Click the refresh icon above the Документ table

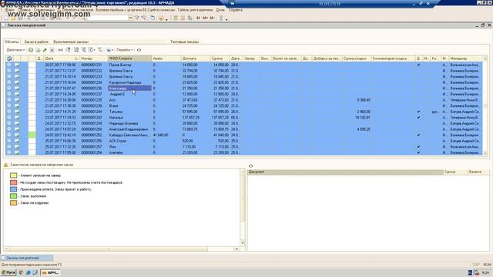click(x=250, y=166)
